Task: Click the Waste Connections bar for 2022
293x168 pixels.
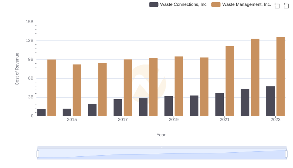Action: pos(245,102)
